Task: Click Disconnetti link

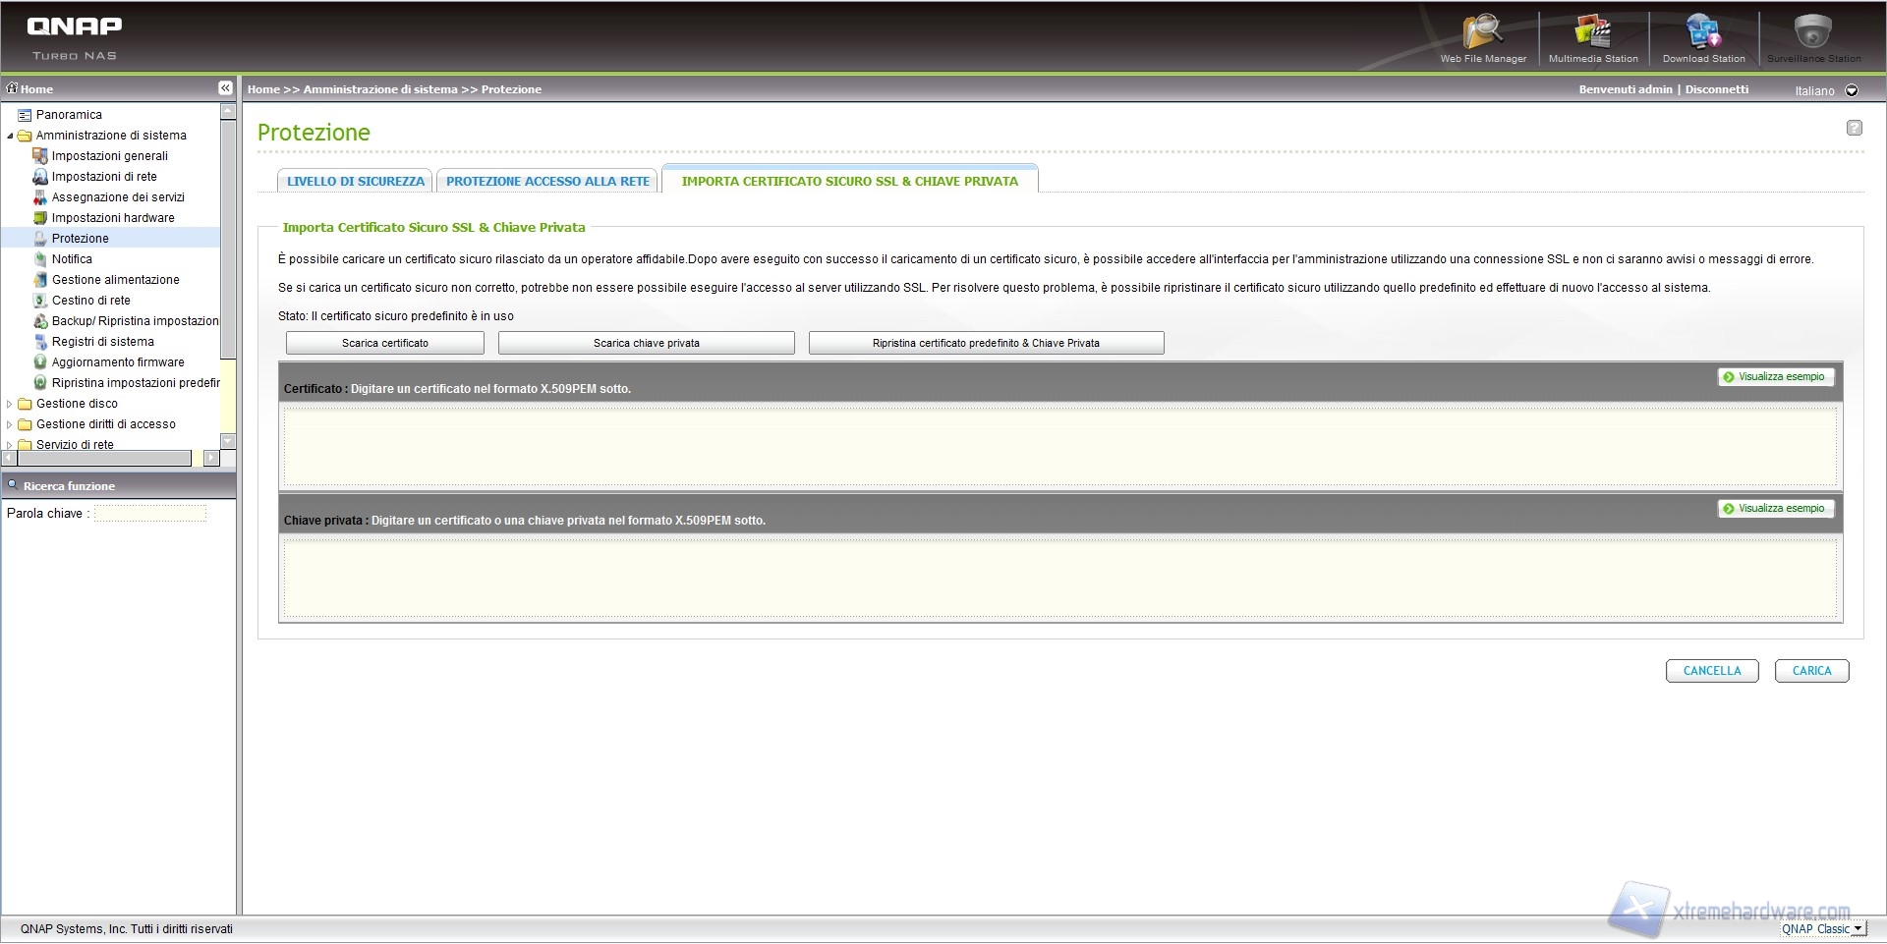Action: (x=1716, y=89)
